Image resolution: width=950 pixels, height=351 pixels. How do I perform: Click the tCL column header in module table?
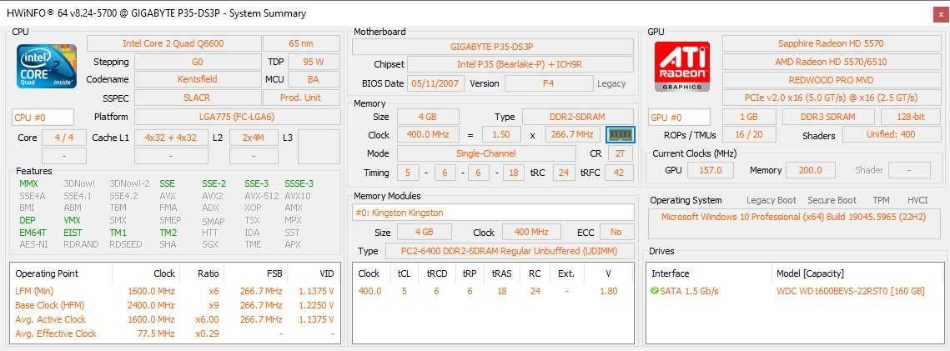coord(404,273)
